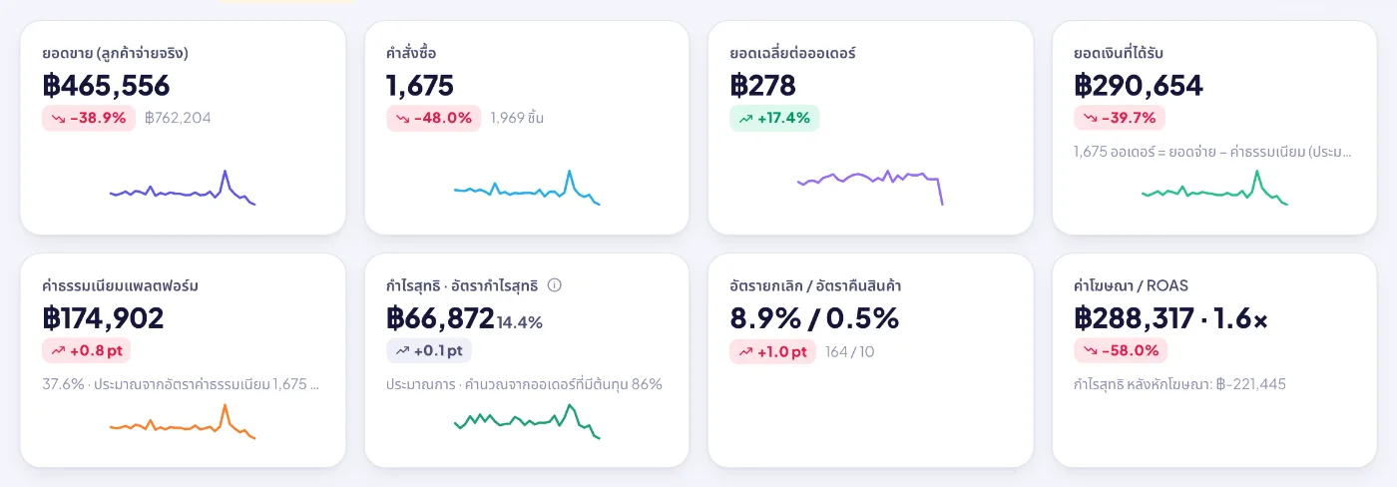The height and width of the screenshot is (487, 1397).
Task: Click the +0.1 pt net profit badge
Action: (429, 350)
